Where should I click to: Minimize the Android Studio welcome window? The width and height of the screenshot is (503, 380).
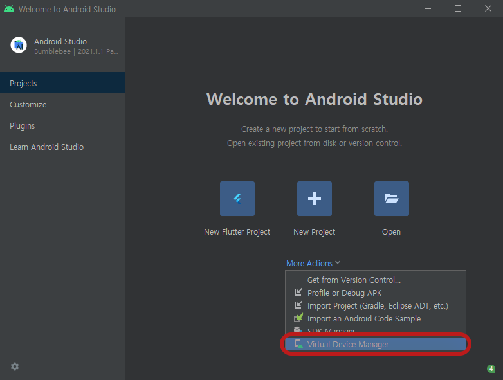pyautogui.click(x=428, y=8)
